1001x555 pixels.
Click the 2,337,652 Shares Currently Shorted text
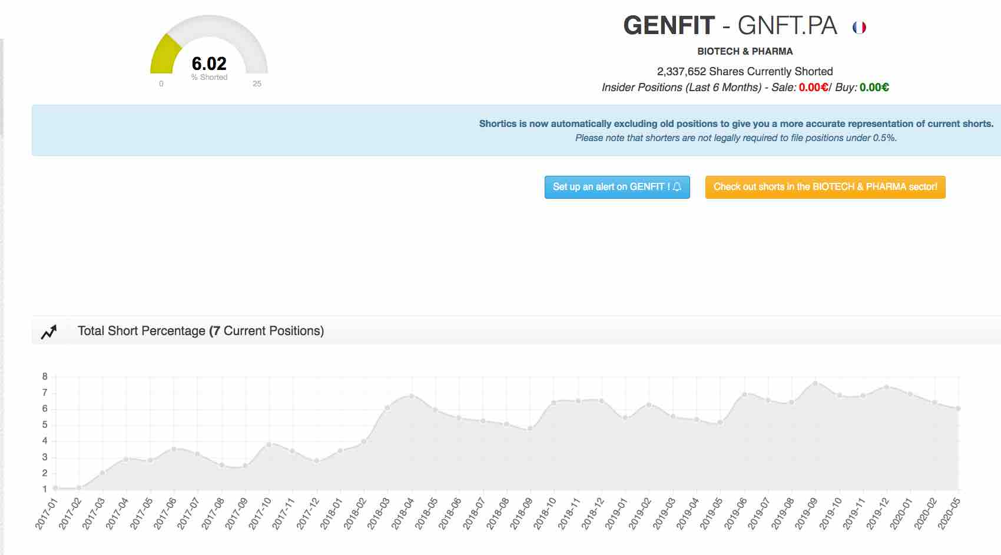pyautogui.click(x=745, y=71)
